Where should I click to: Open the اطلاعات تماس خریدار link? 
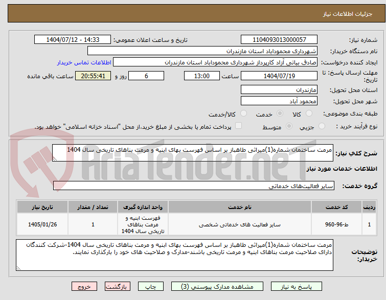pos(84,62)
